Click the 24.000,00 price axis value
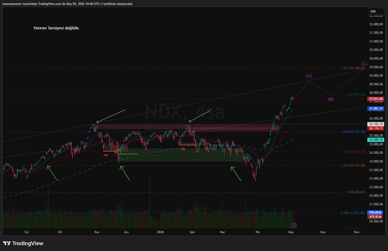The image size is (388, 251). click(376, 161)
